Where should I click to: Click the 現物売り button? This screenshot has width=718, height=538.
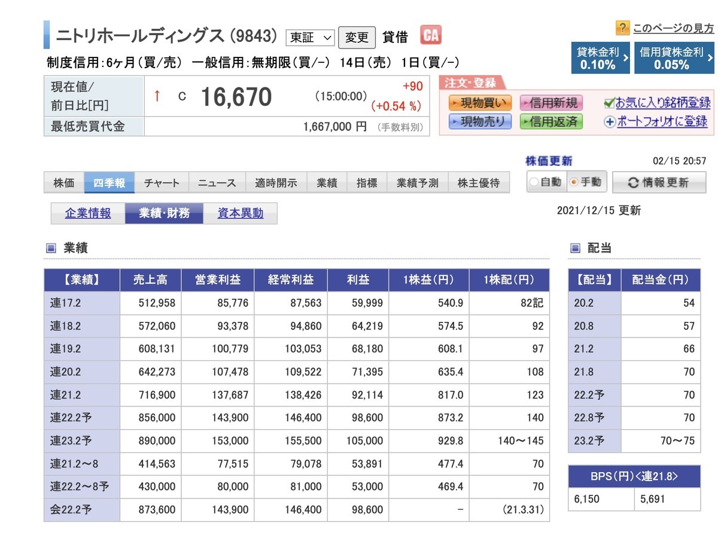coord(480,121)
